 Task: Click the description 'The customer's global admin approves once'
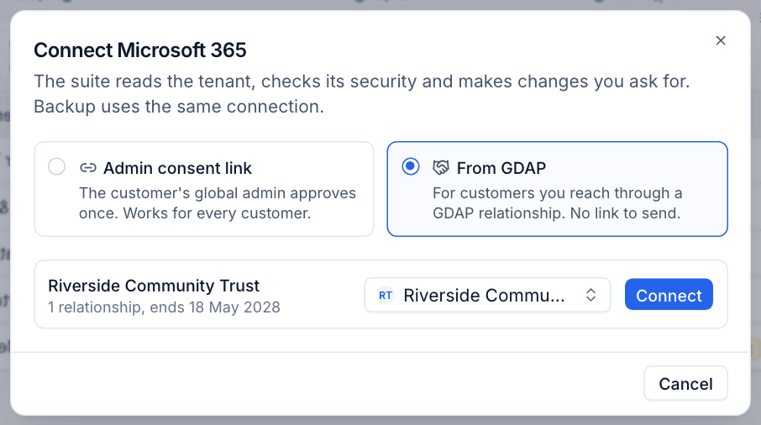218,203
